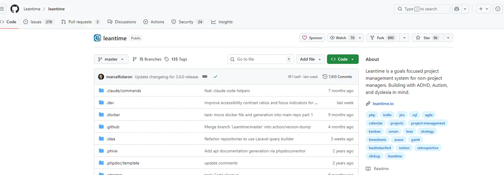Star the leantime repository
The height and width of the screenshot is (175, 504).
tap(427, 38)
